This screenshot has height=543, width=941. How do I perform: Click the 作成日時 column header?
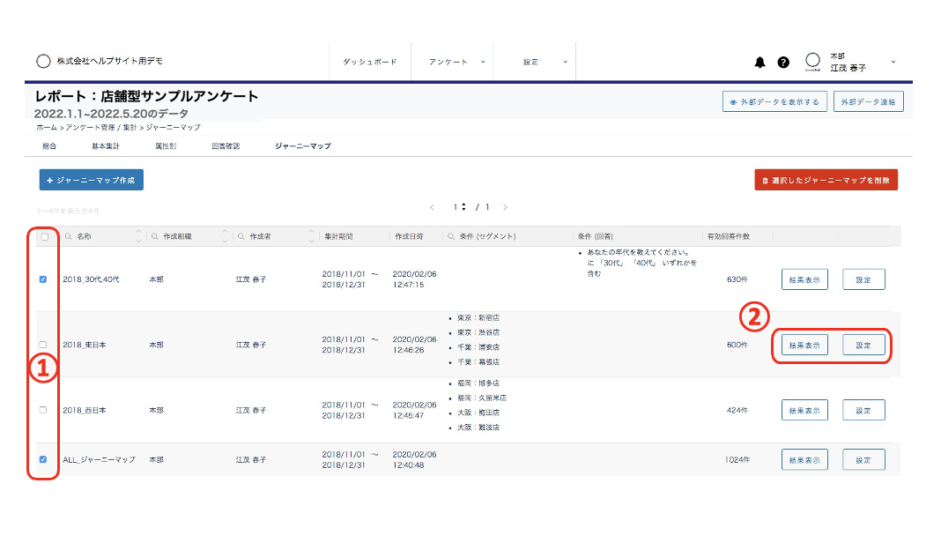point(410,236)
